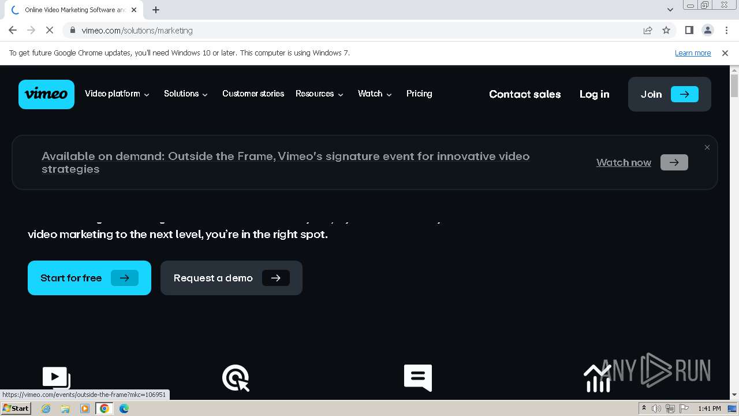The height and width of the screenshot is (416, 739).
Task: Bookmark this page with star icon
Action: pyautogui.click(x=666, y=30)
